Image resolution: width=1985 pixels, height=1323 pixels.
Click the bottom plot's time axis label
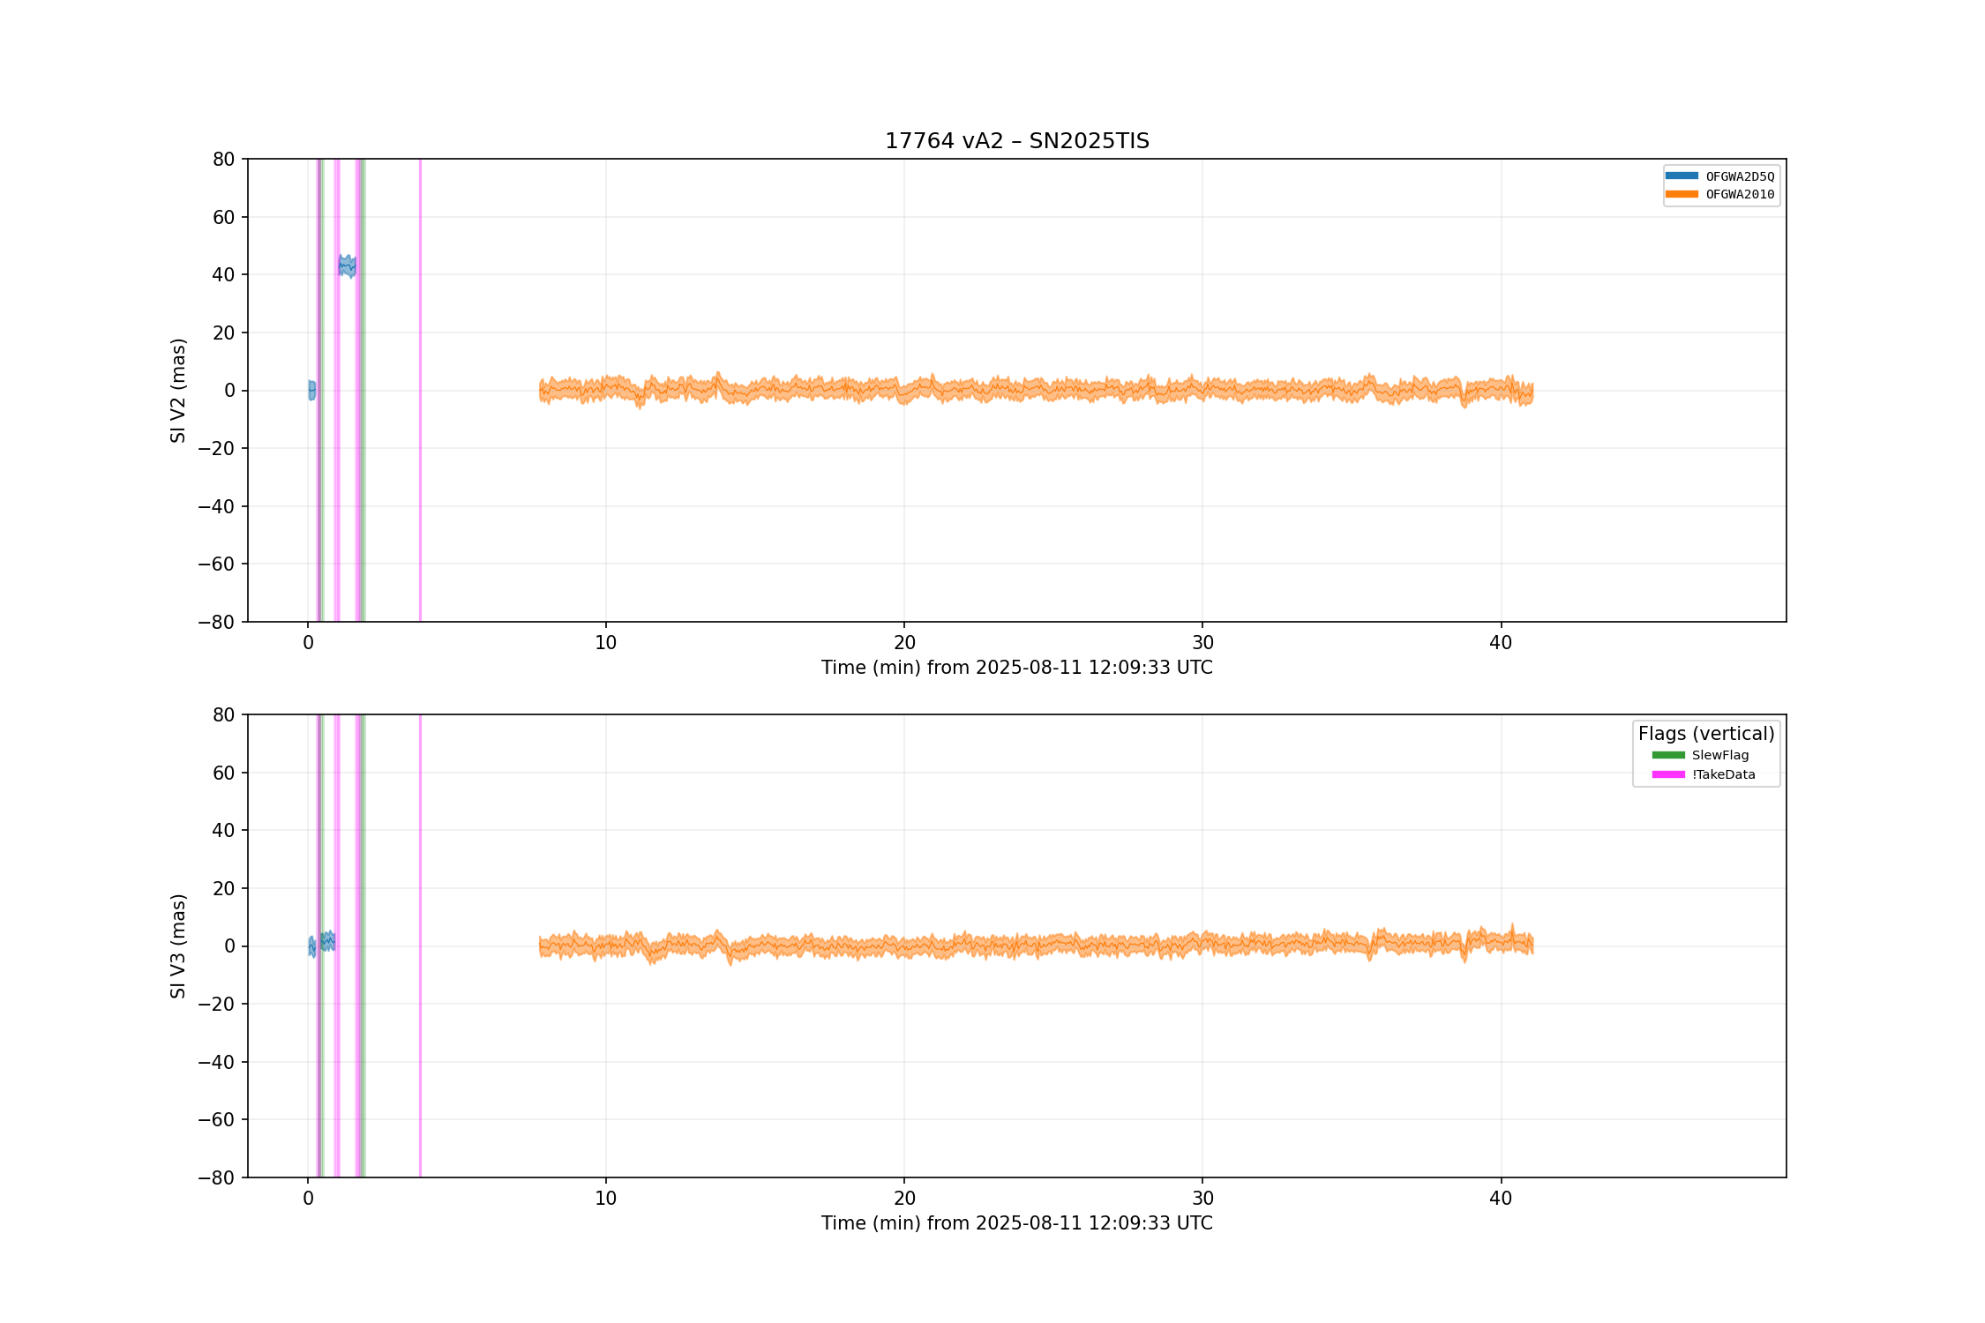point(1017,1223)
